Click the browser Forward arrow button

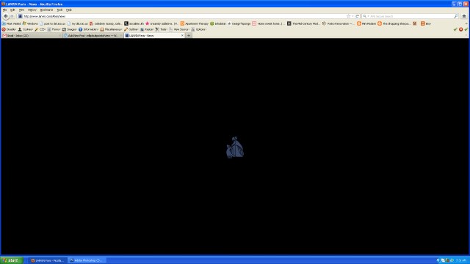[12, 16]
